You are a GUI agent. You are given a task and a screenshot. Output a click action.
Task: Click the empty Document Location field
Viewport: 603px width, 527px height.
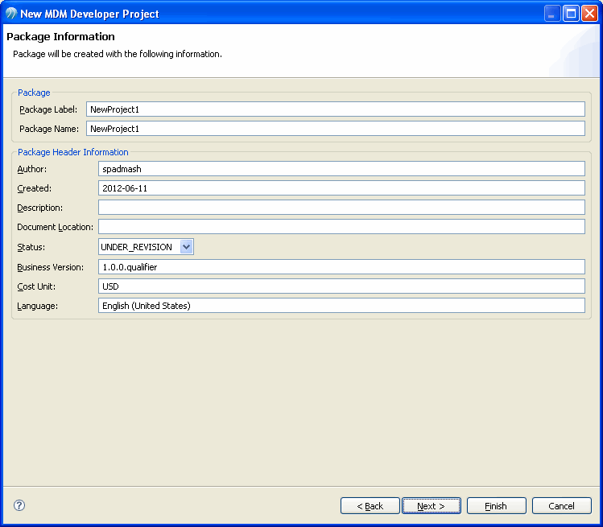pos(341,226)
